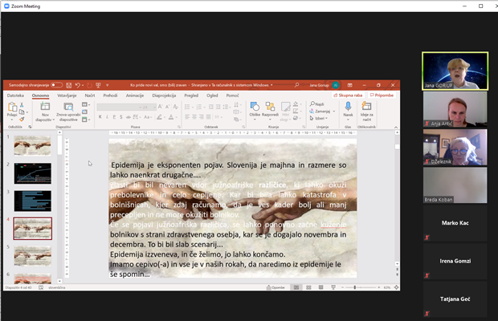Expand the Izberi select dropdown
The height and width of the screenshot is (321, 498).
click(x=319, y=118)
